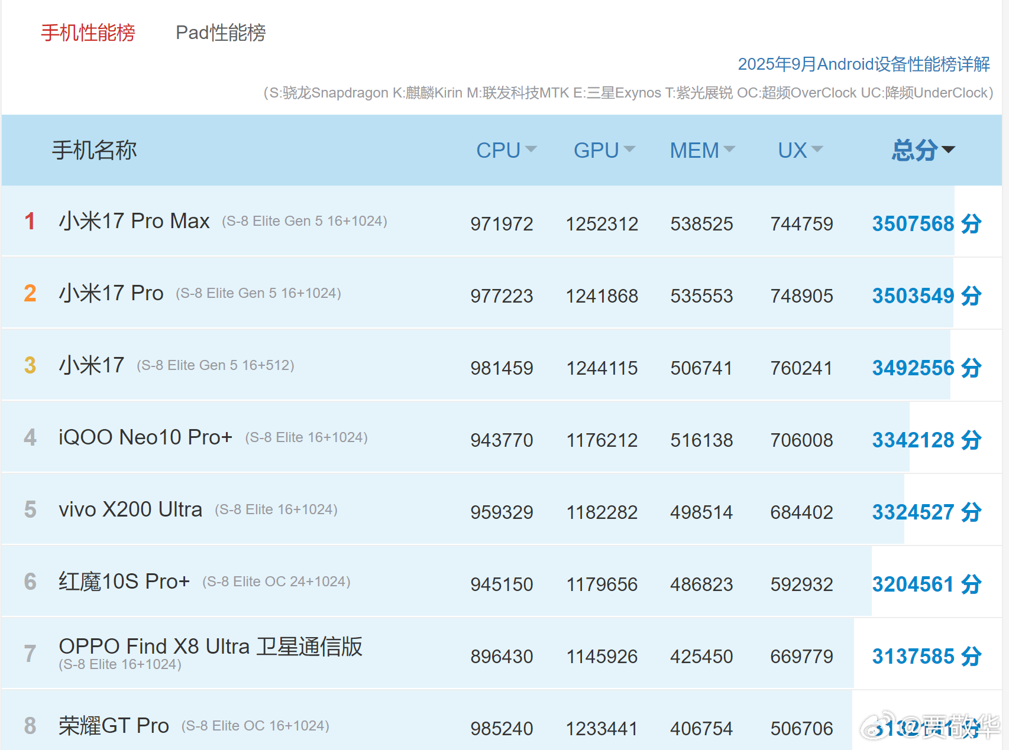Image resolution: width=1009 pixels, height=750 pixels.
Task: Click UX score 684402
Action: [x=801, y=512]
